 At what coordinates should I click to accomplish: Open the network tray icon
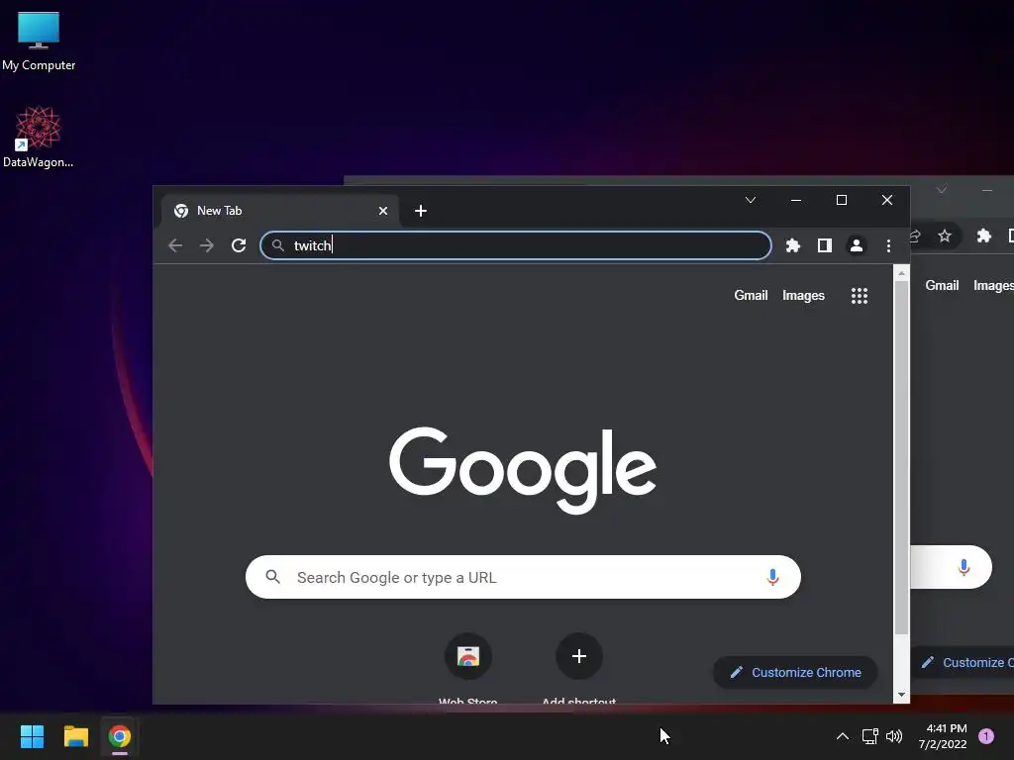[869, 736]
